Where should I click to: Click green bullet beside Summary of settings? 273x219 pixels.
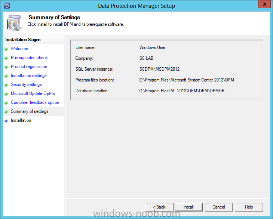[6, 112]
